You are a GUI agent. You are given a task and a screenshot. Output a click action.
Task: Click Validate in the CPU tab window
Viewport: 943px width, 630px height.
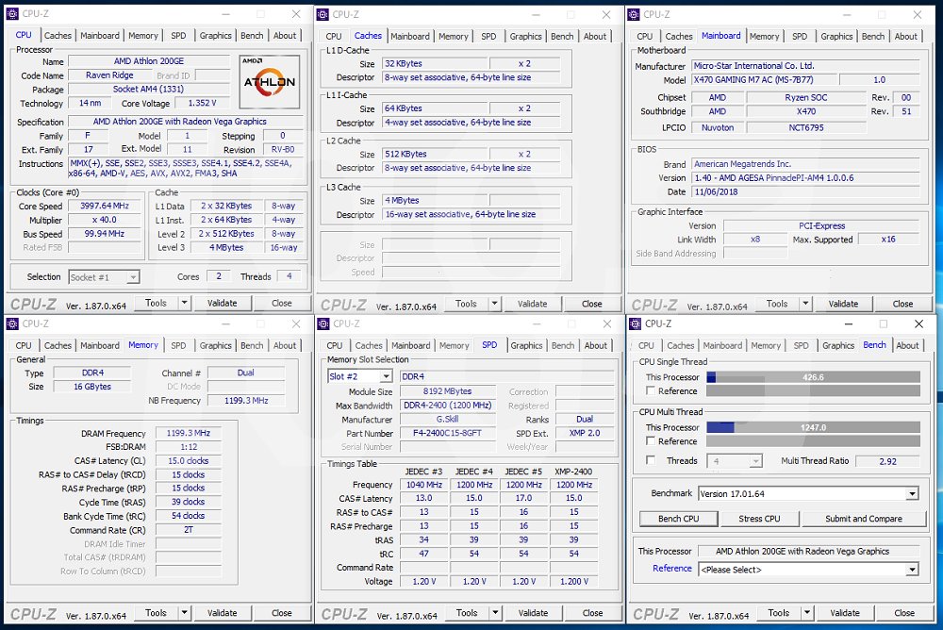click(x=222, y=304)
